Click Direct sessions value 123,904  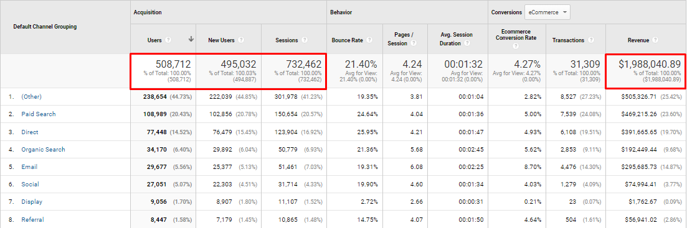pyautogui.click(x=286, y=132)
